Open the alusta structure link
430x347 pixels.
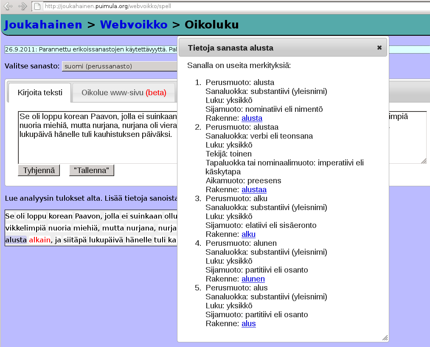[252, 118]
